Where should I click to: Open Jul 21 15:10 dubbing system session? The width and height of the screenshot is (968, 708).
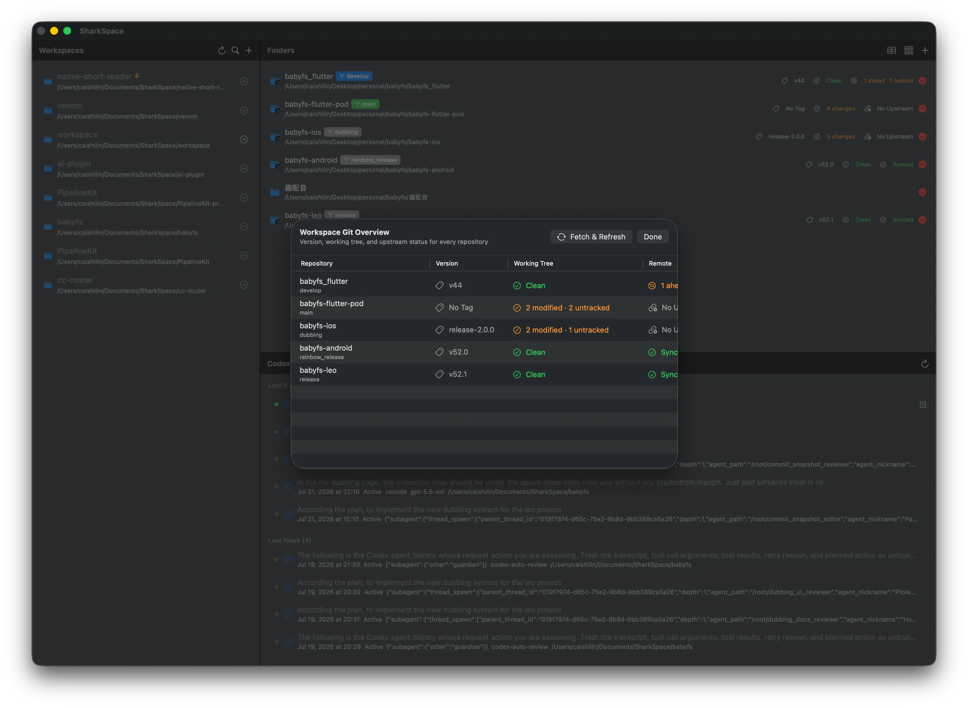coord(597,514)
